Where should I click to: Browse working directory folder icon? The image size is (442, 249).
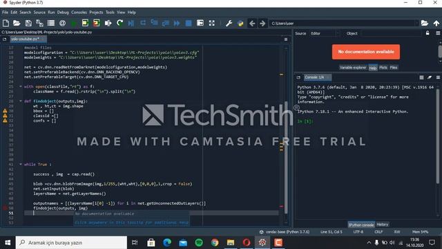[425, 23]
